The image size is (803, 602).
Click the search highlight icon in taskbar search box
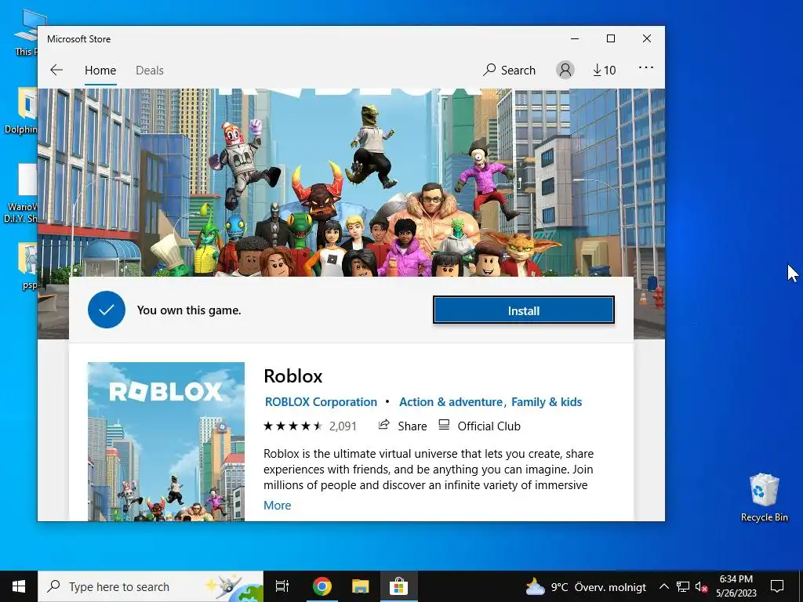click(233, 588)
